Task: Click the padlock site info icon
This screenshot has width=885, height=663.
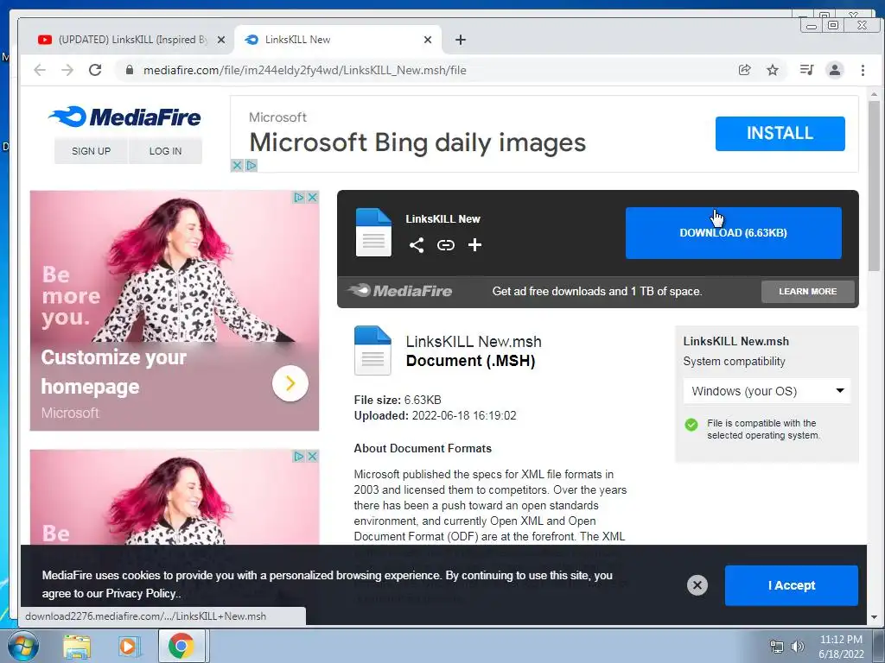Action: point(130,70)
